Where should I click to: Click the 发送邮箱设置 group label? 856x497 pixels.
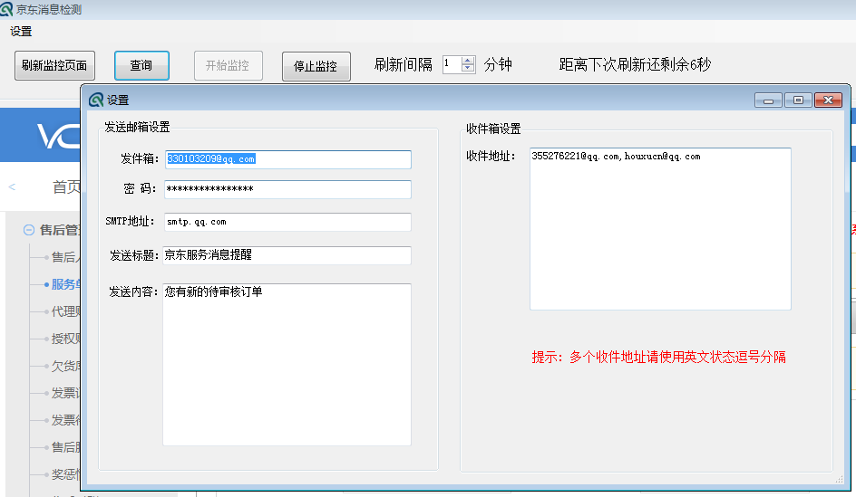(138, 127)
